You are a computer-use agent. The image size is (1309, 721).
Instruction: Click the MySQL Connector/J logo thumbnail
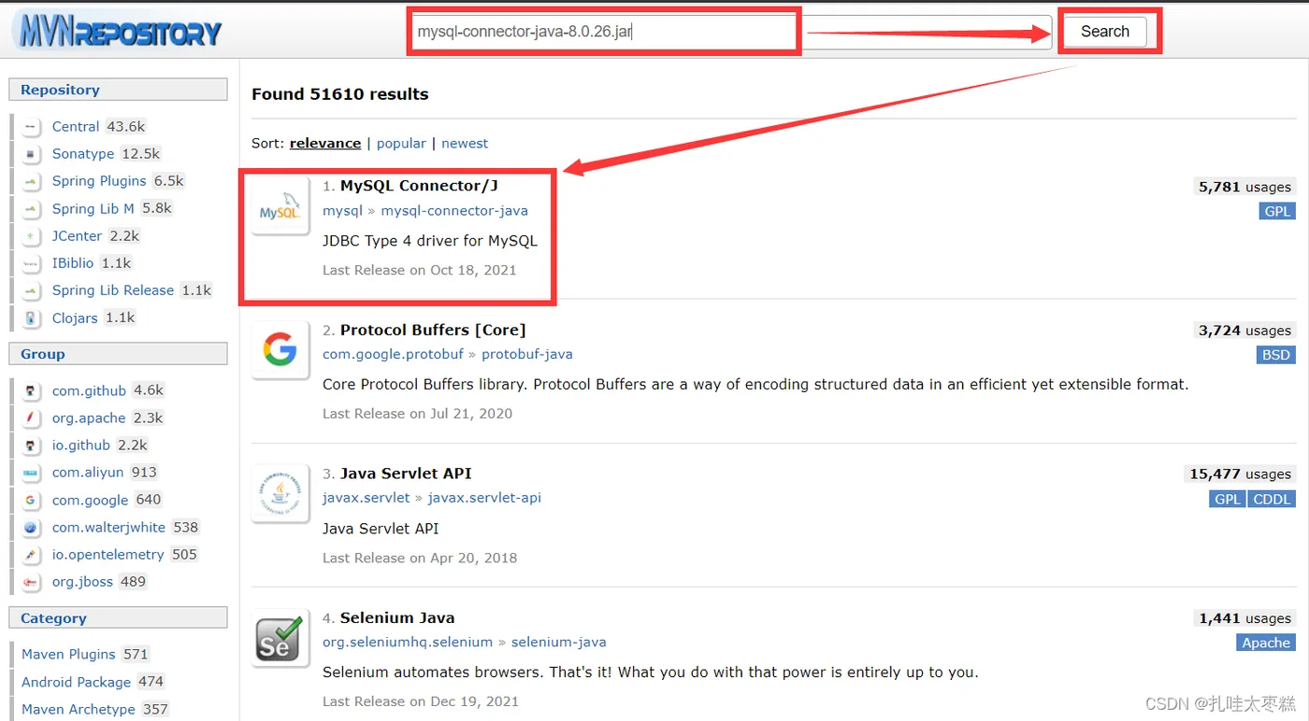coord(280,206)
